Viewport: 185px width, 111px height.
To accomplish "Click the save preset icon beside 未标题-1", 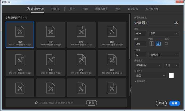I will pyautogui.click(x=176, y=23).
